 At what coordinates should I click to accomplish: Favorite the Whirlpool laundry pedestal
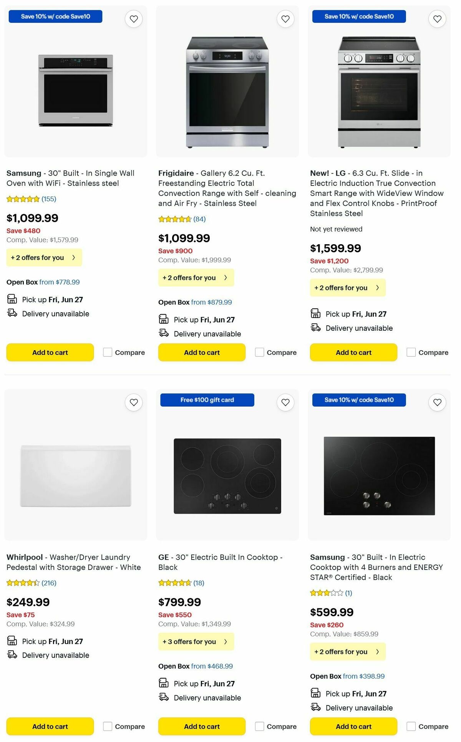[133, 402]
